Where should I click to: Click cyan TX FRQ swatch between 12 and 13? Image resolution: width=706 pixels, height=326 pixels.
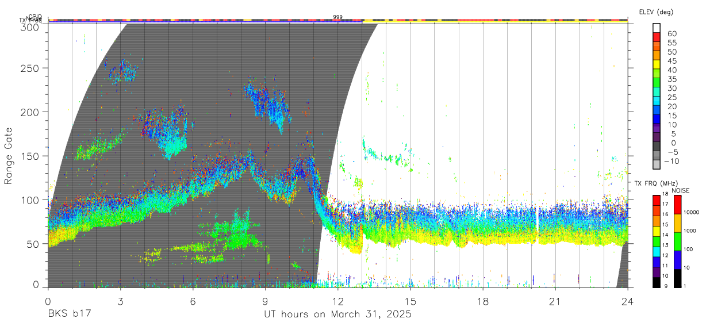(657, 251)
